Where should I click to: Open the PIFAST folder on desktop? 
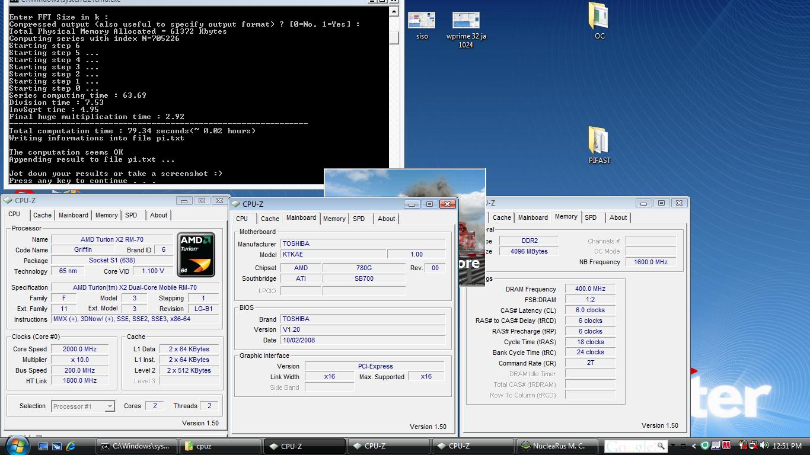(599, 145)
